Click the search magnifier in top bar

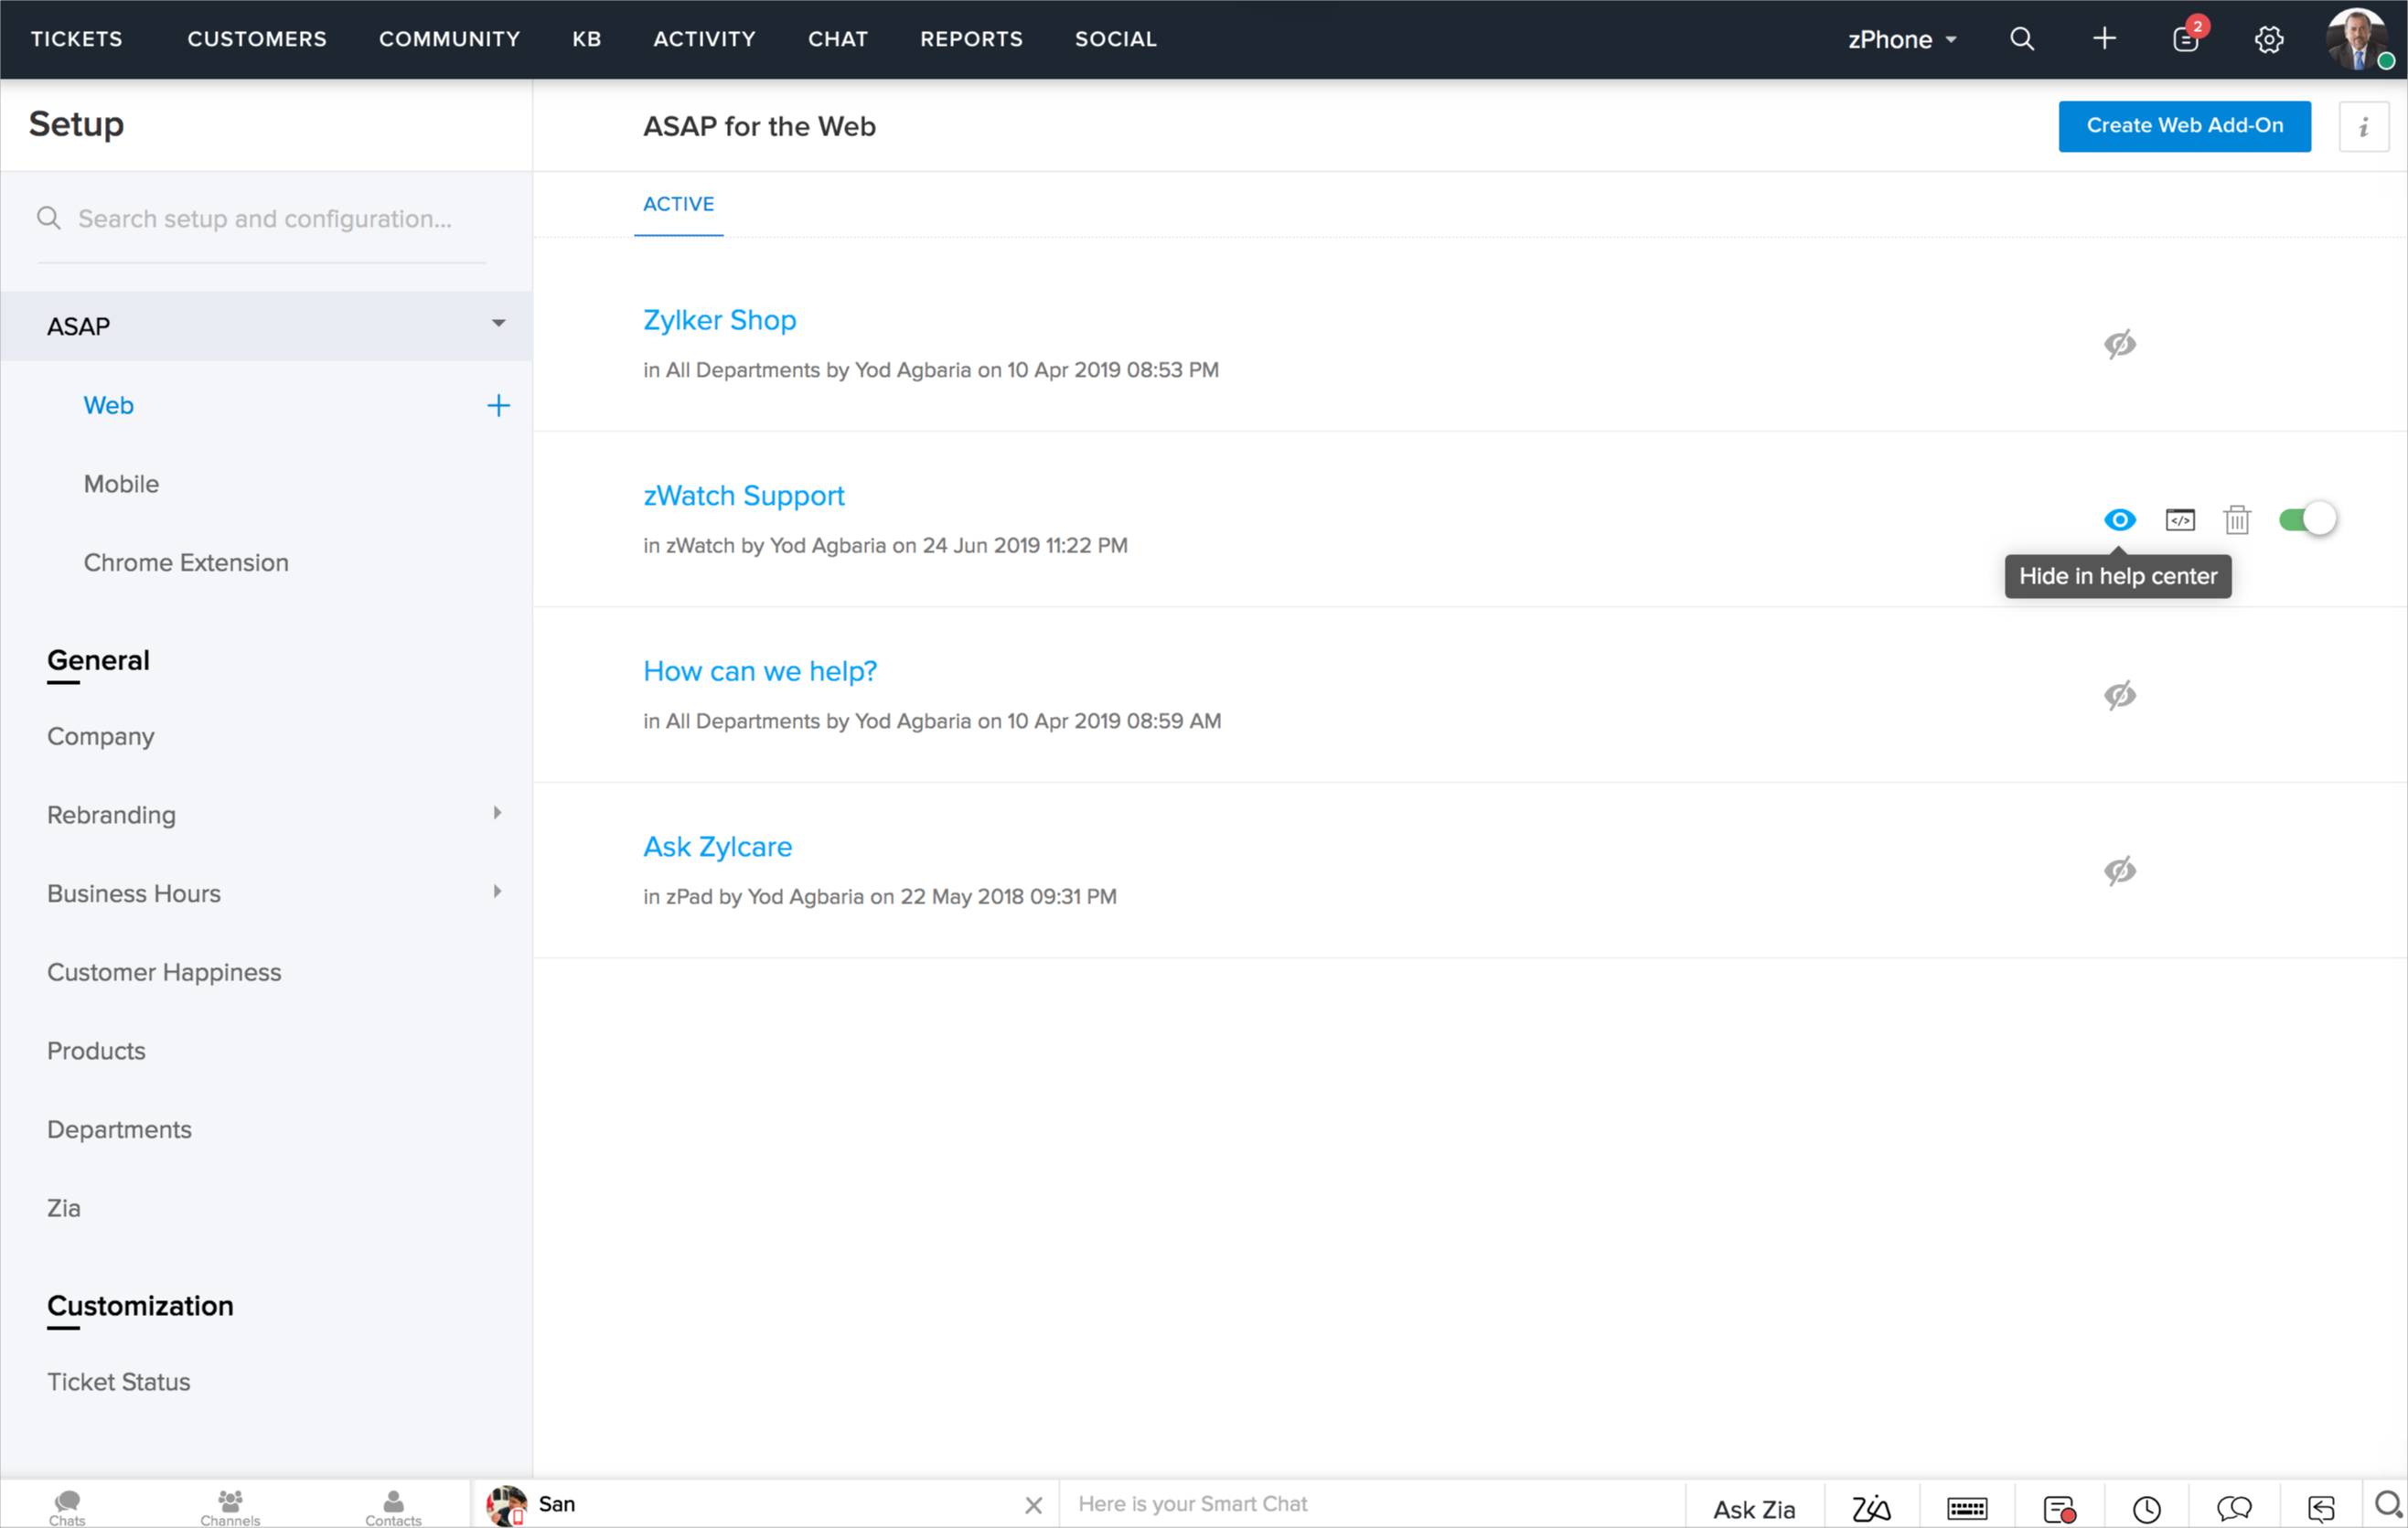2021,39
